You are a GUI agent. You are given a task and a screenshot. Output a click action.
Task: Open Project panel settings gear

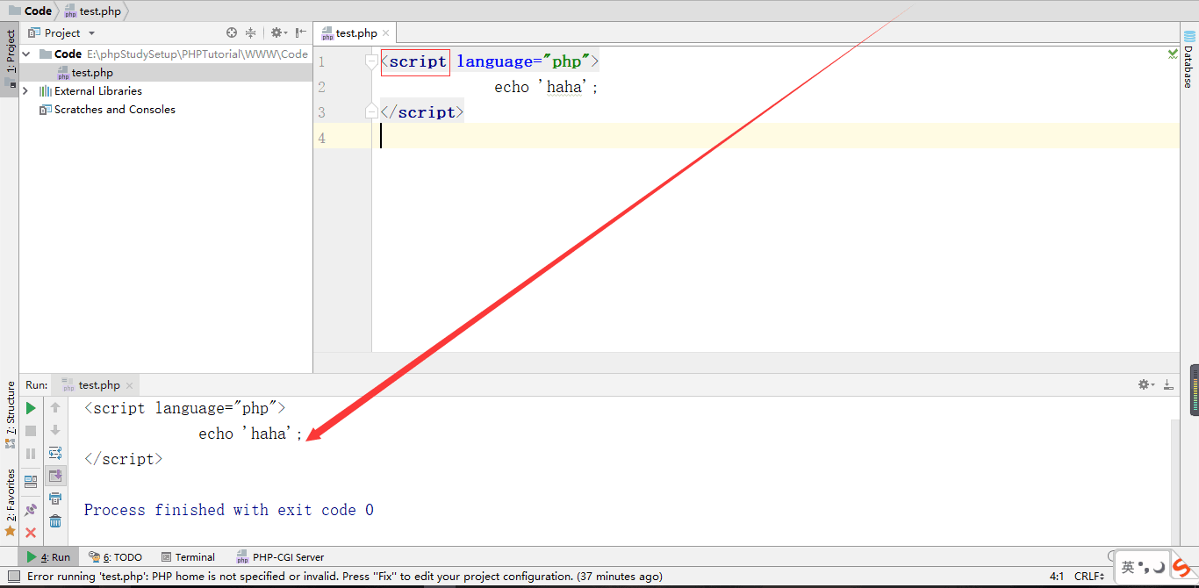click(x=277, y=32)
